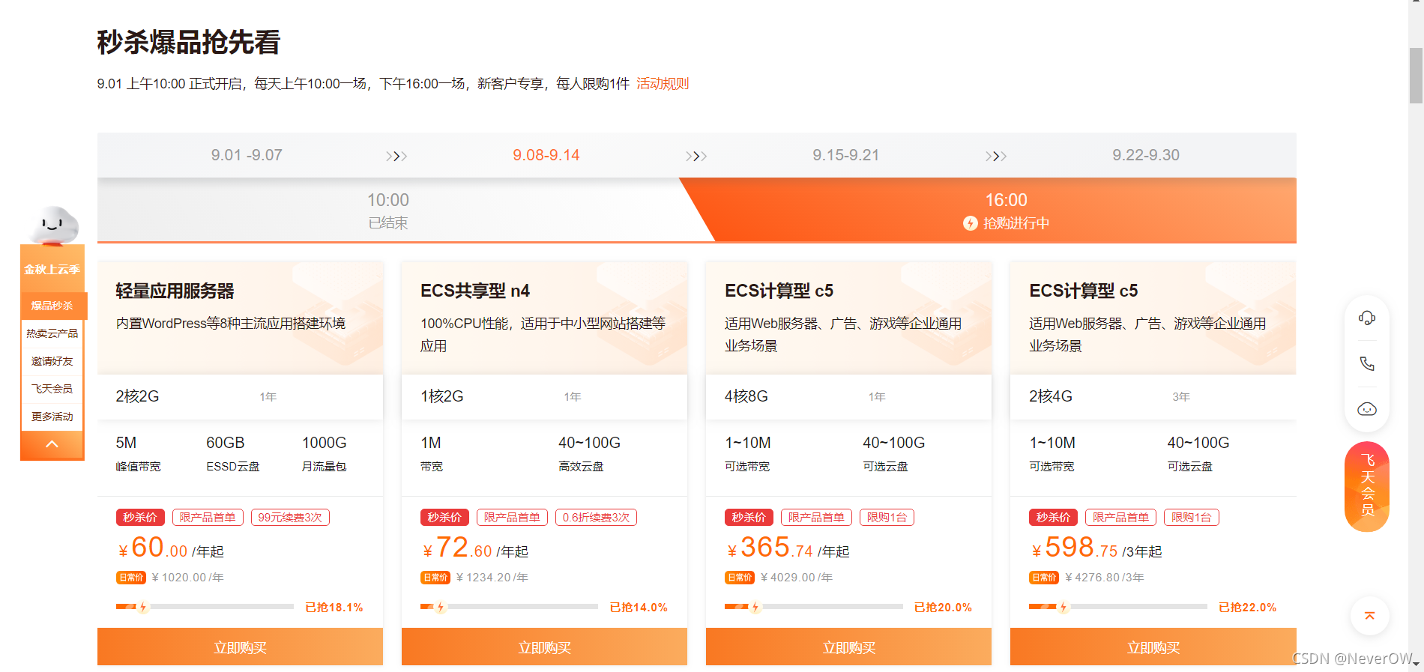Open the 活动规则 link

click(x=663, y=84)
